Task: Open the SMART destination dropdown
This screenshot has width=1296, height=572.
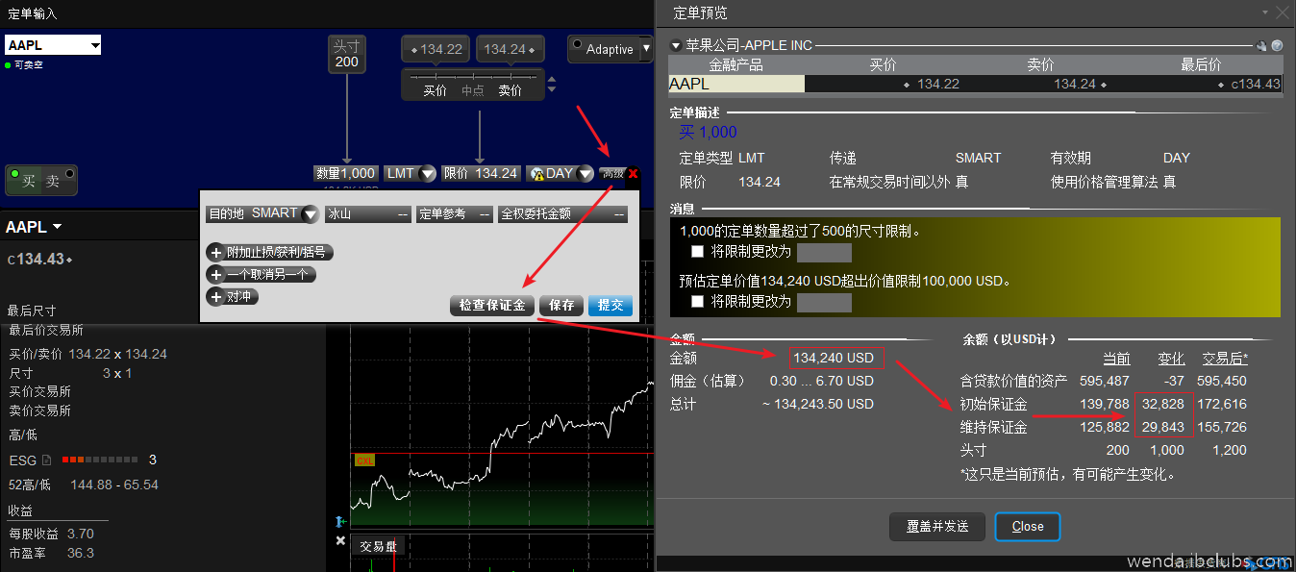Action: coord(310,214)
